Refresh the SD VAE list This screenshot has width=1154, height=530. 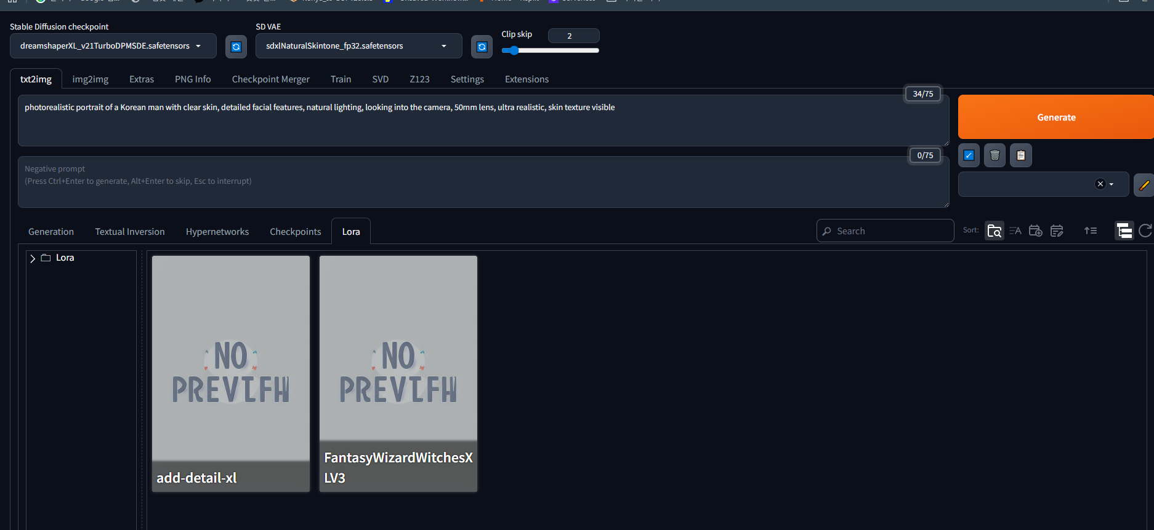pos(482,47)
